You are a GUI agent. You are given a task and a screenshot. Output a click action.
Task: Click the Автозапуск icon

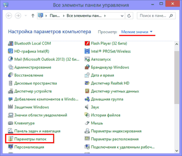[87, 59]
